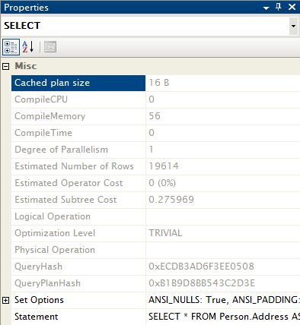Click the 0 (0%) operator cost value
Screen dimensions: 300x325
pyautogui.click(x=162, y=183)
